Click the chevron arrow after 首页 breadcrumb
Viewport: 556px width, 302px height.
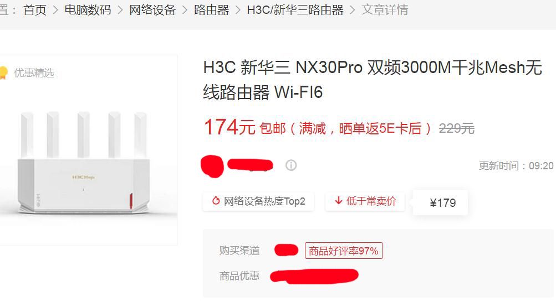(55, 10)
